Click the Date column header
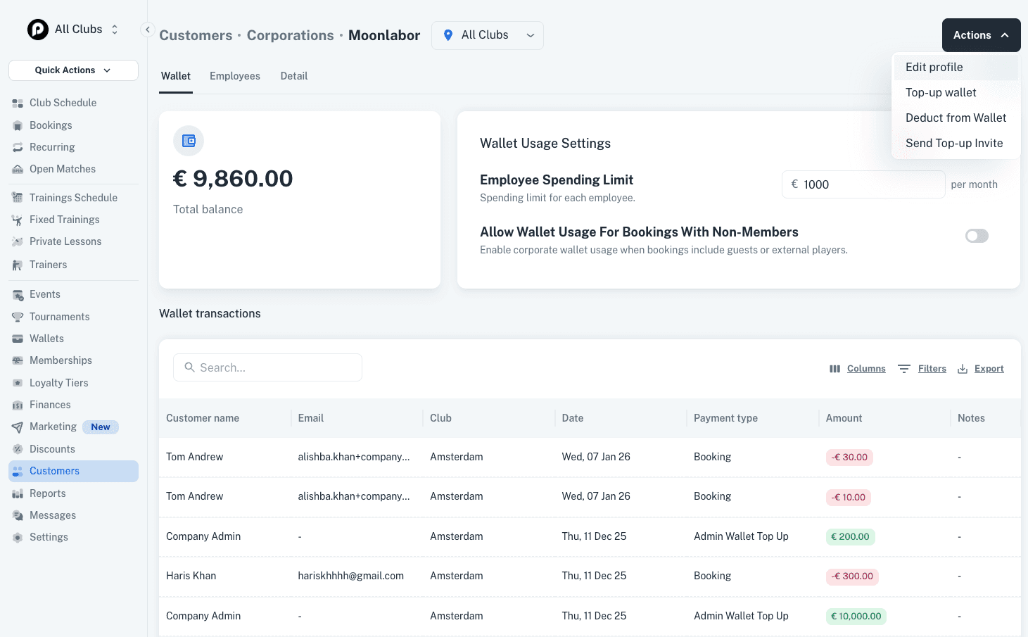This screenshot has height=637, width=1028. (x=573, y=418)
